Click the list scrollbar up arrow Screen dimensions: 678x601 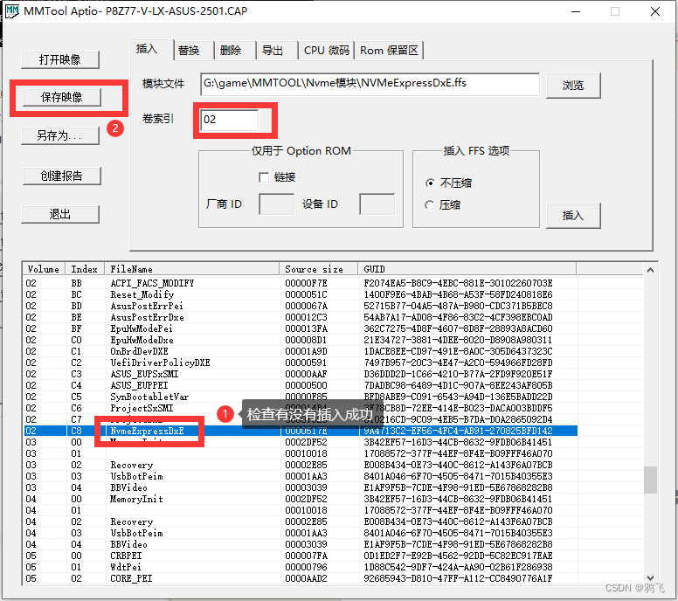pos(650,270)
